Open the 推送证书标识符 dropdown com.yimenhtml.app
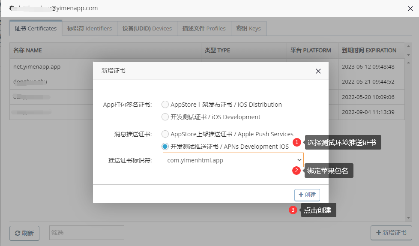The image size is (419, 246). point(233,160)
